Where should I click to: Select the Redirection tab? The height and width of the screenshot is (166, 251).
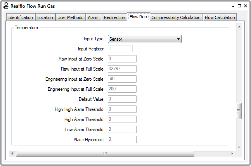[x=114, y=17]
